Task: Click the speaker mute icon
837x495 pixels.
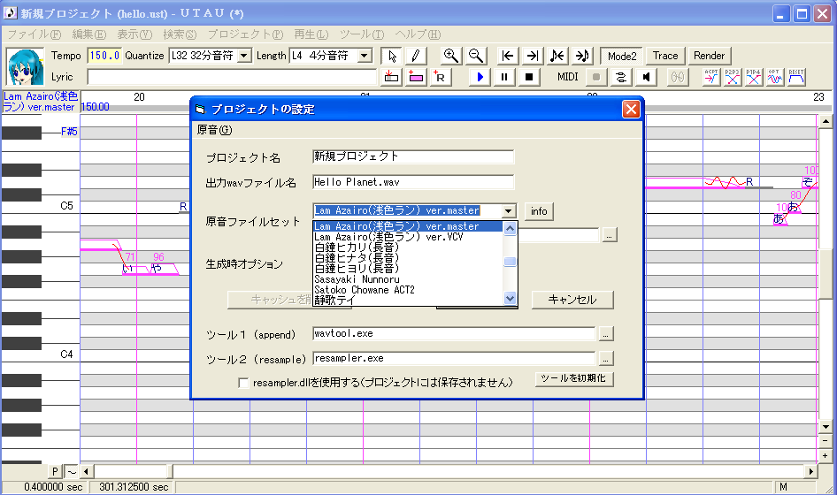Action: (646, 78)
